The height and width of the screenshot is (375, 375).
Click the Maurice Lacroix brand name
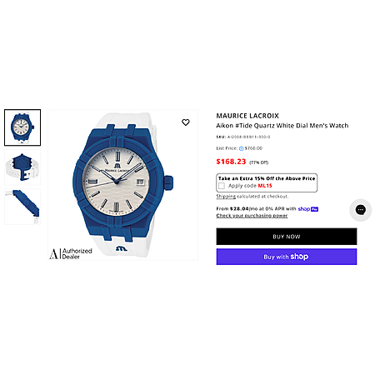[247, 116]
